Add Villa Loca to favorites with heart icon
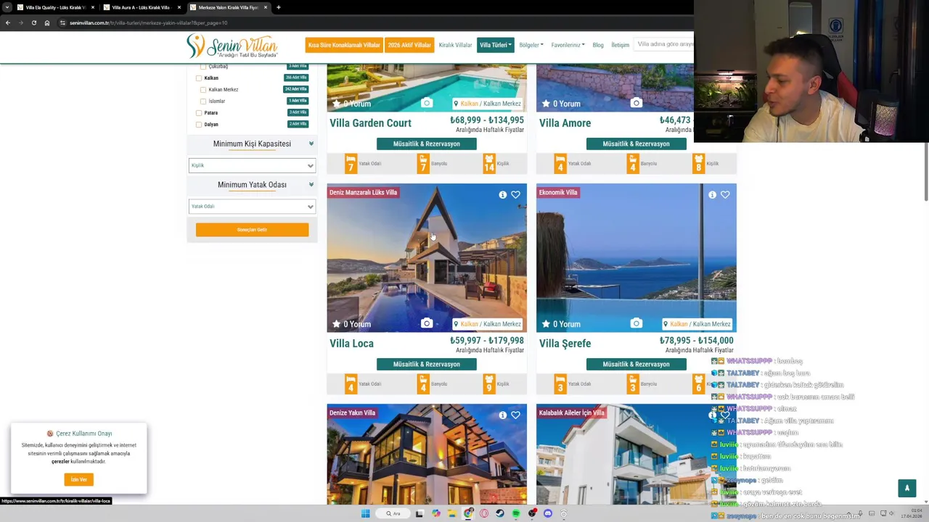Viewport: 929px width, 522px height. 515,194
